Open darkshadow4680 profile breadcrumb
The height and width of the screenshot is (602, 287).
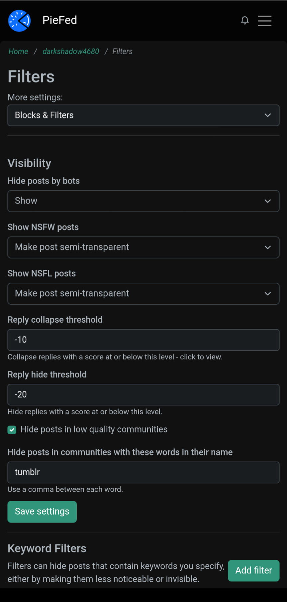pyautogui.click(x=71, y=51)
